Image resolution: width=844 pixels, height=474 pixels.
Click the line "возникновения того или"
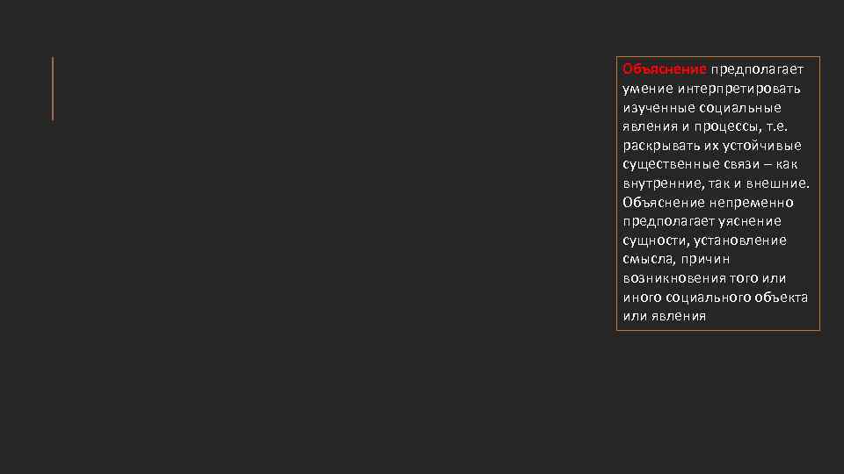(x=703, y=278)
